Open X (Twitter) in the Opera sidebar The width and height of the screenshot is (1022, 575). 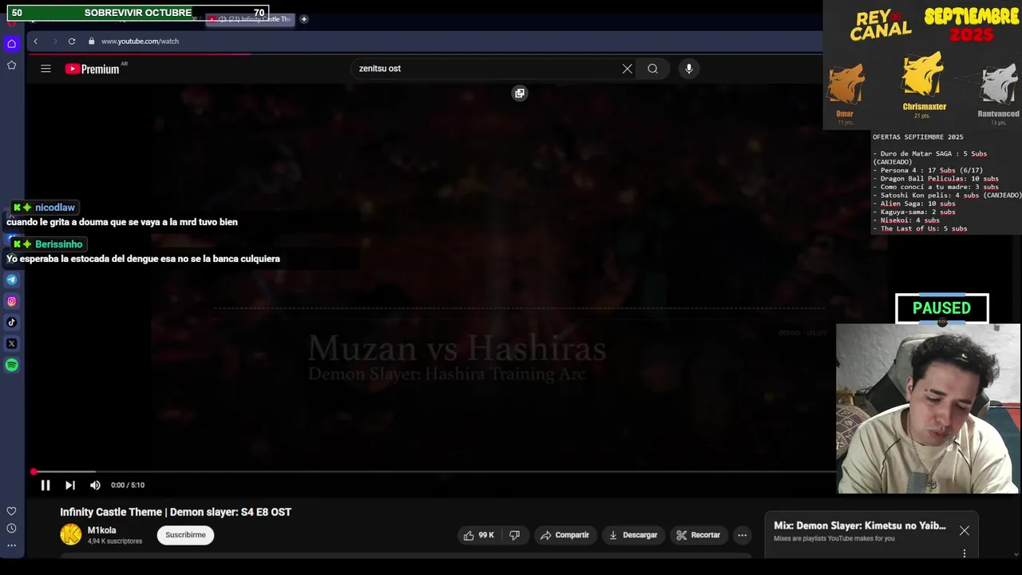[x=11, y=343]
